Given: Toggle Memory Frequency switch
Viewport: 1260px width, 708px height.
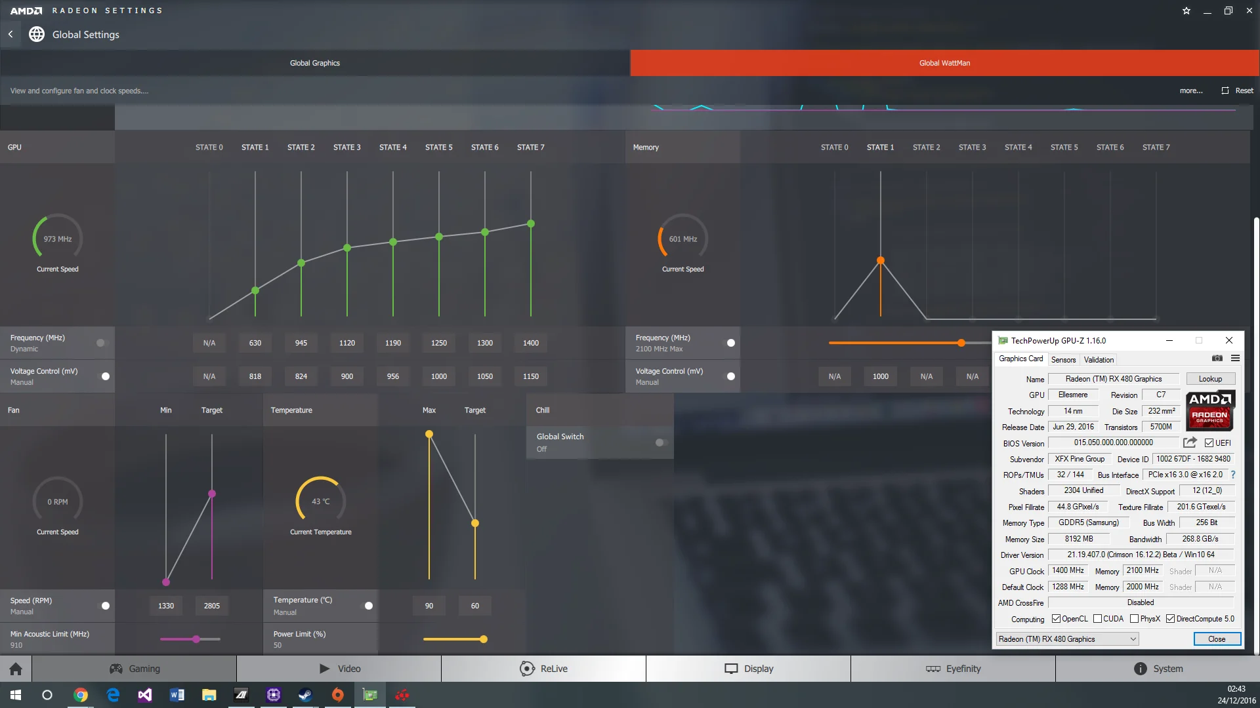Looking at the screenshot, I should click(x=729, y=343).
